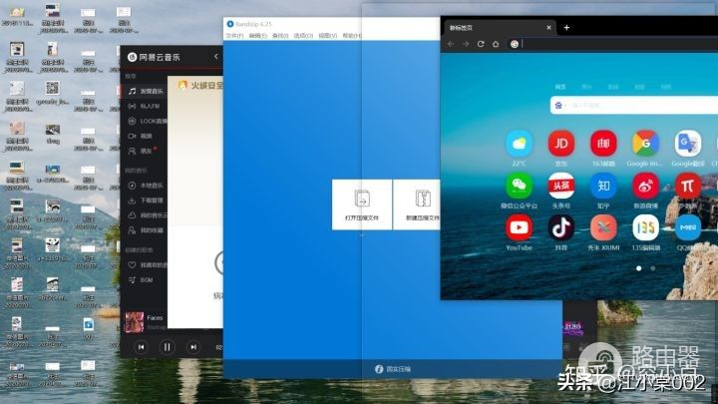Open Bandizip 编辑(E) menu

click(258, 36)
